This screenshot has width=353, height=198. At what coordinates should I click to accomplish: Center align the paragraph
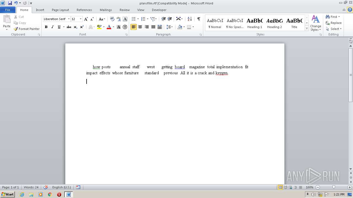click(x=140, y=27)
